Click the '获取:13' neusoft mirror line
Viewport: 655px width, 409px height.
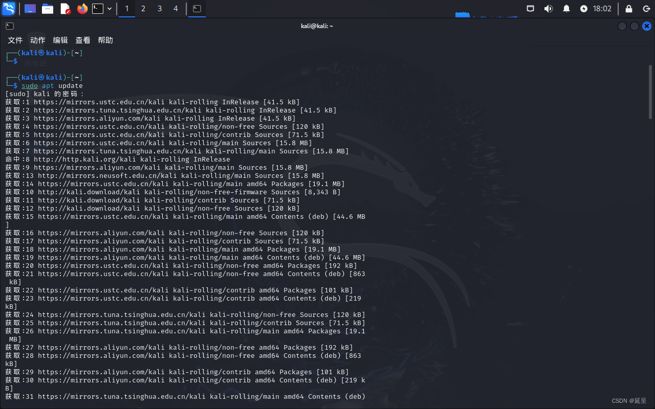click(165, 176)
